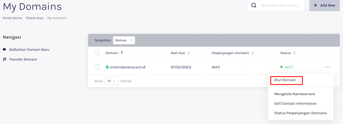Sort by Next Due column arrows
Viewport: 343px width, 124px height.
189,53
